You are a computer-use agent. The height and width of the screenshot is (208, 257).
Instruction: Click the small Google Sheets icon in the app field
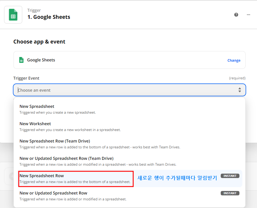(x=21, y=60)
